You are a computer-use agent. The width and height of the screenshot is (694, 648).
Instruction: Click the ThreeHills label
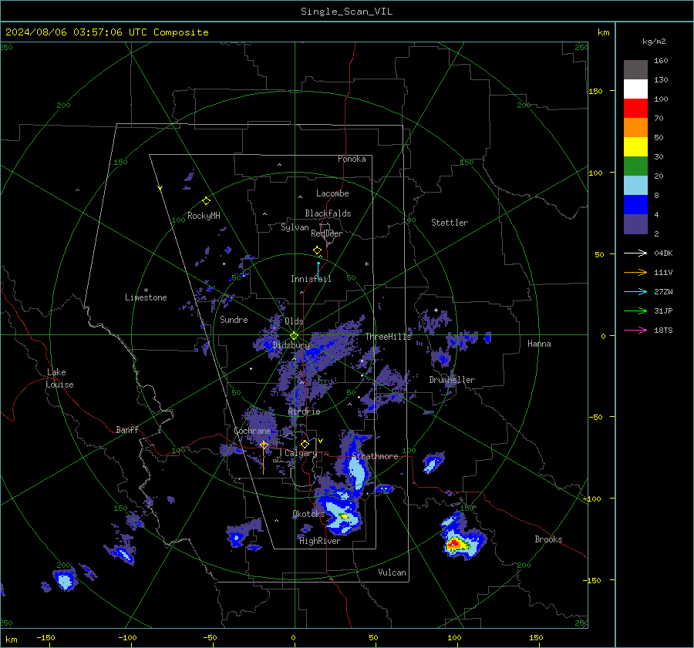tap(388, 337)
